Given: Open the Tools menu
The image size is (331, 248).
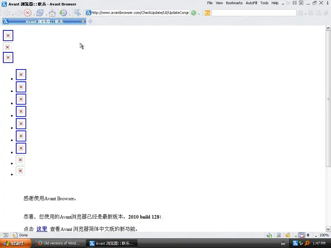Looking at the screenshot, I should [264, 3].
